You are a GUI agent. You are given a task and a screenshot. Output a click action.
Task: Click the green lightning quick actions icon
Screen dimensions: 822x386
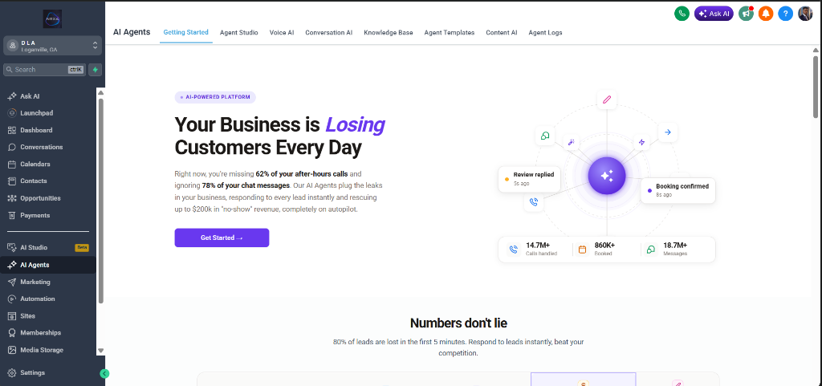(x=95, y=70)
